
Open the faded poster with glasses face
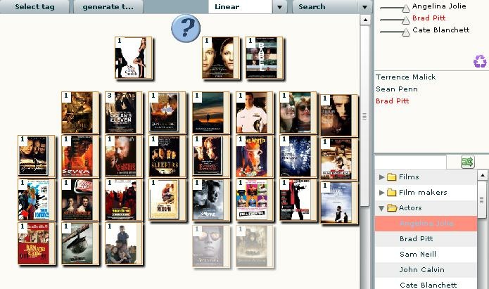coord(211,246)
